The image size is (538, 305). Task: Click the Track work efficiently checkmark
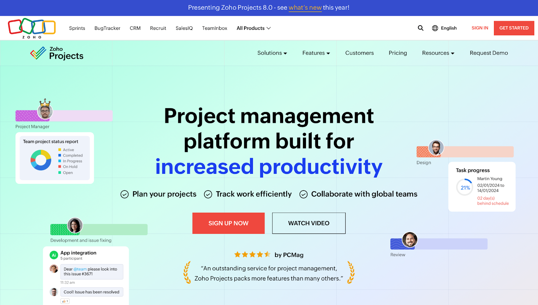[208, 194]
